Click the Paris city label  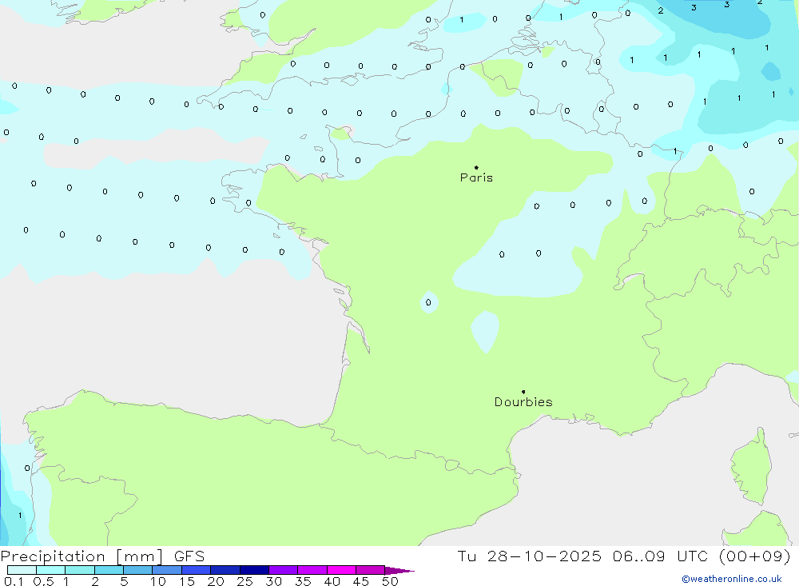[x=476, y=177]
